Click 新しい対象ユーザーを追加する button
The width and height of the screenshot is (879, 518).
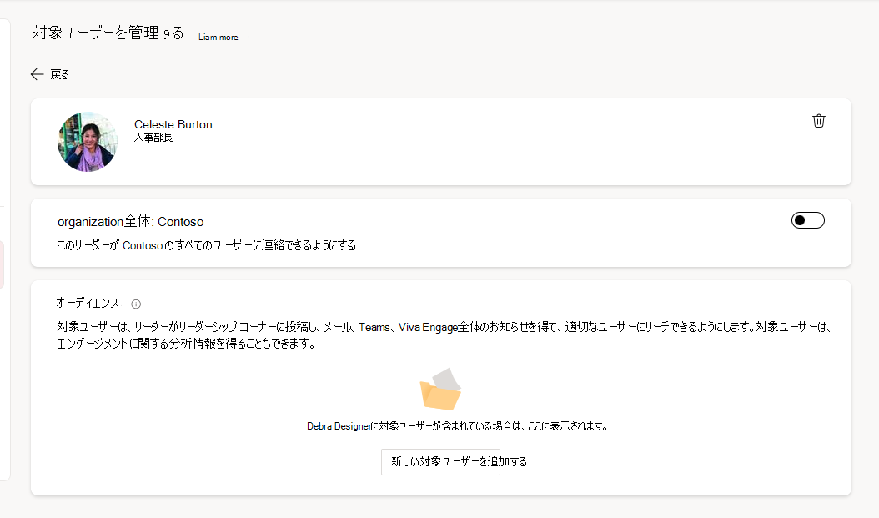(440, 461)
